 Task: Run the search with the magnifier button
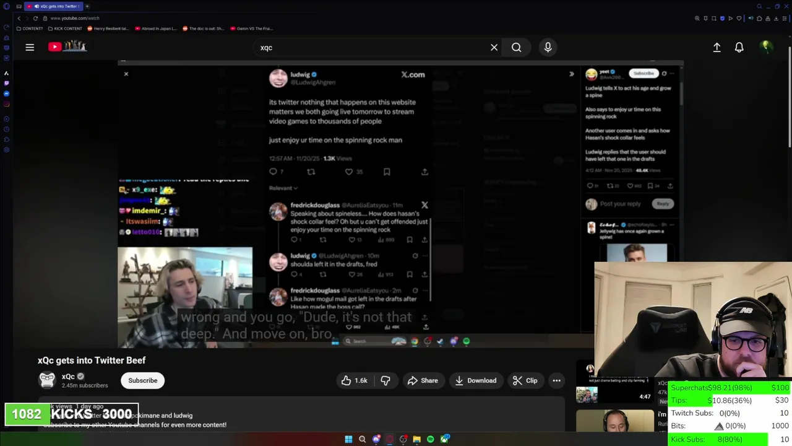pos(516,47)
